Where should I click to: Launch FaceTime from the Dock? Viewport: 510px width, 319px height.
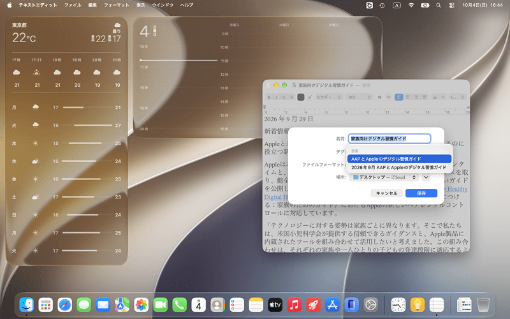(x=161, y=305)
